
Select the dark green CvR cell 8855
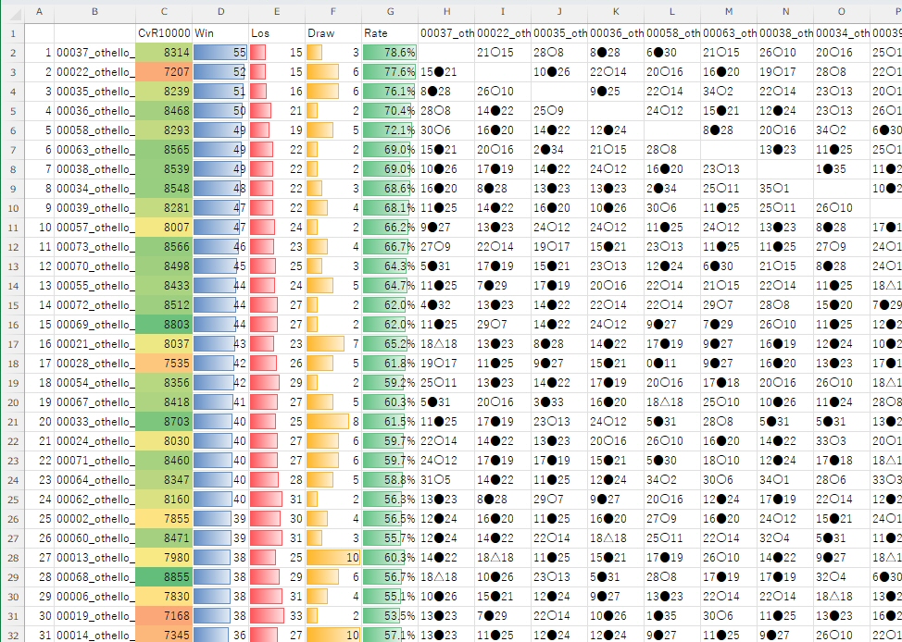(163, 577)
